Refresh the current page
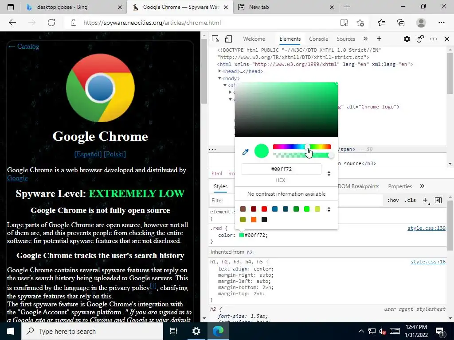The image size is (454, 340). pyautogui.click(x=51, y=23)
